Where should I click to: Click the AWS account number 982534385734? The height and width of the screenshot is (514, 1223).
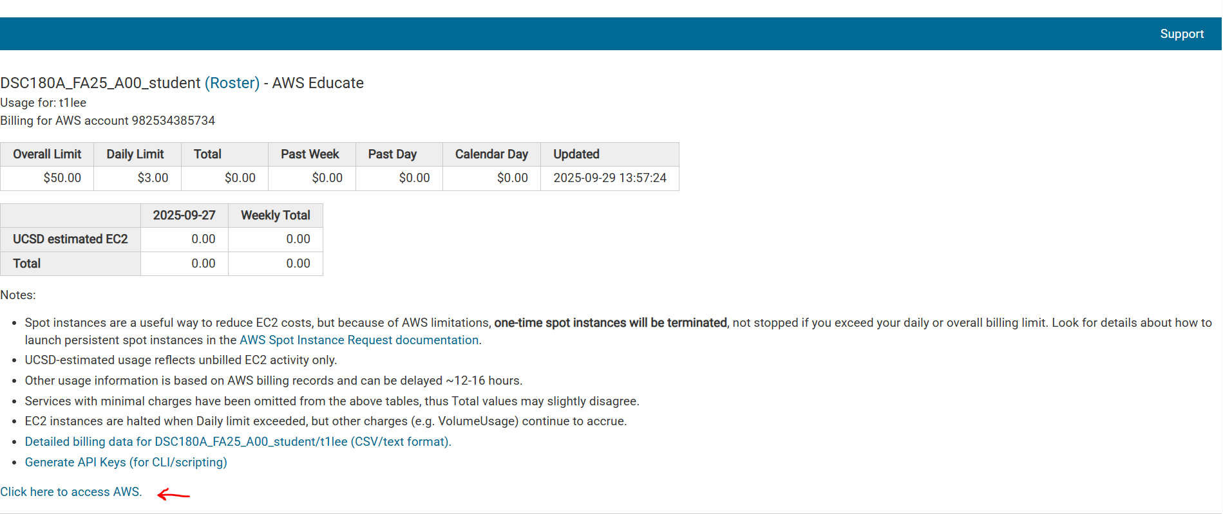(x=173, y=121)
